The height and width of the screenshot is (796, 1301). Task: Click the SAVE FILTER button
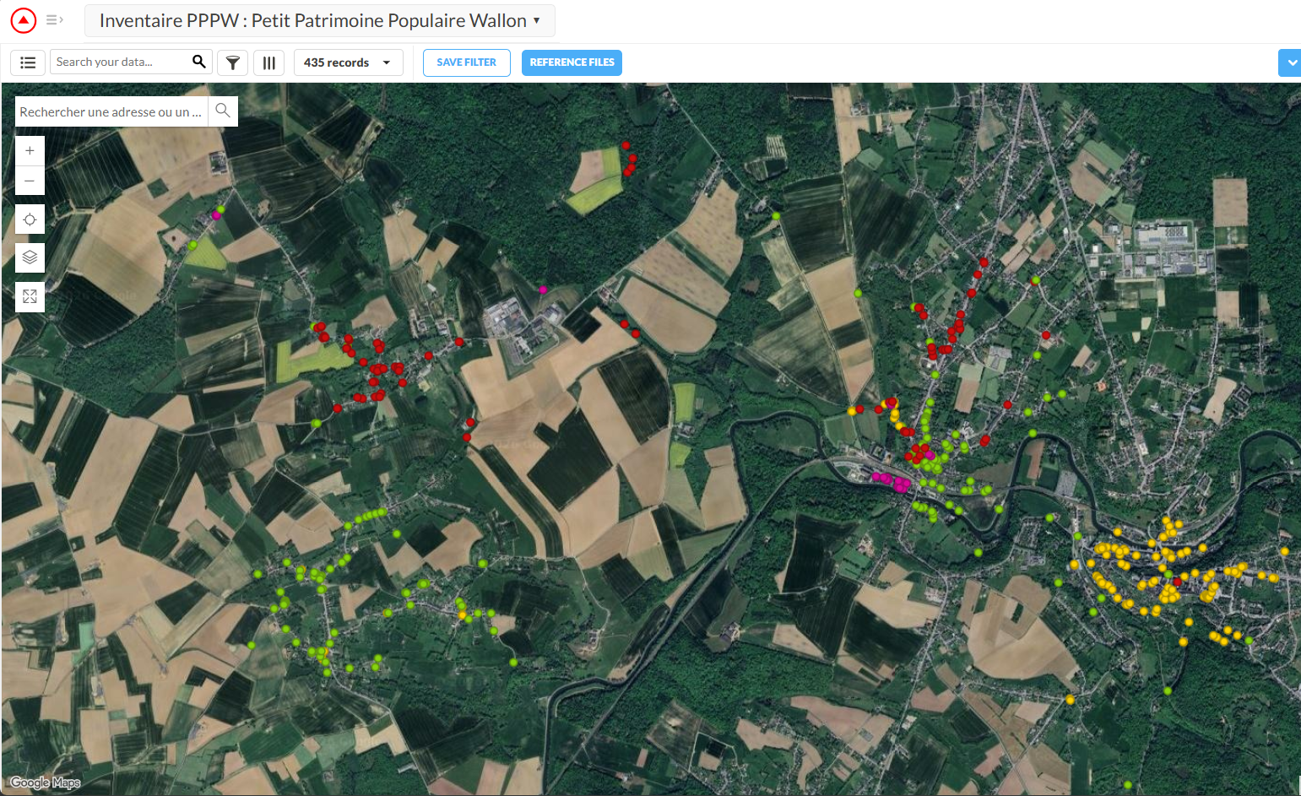pos(466,62)
